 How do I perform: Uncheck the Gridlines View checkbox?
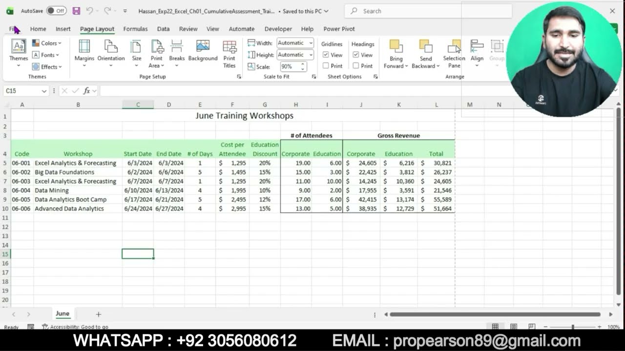[x=326, y=55]
